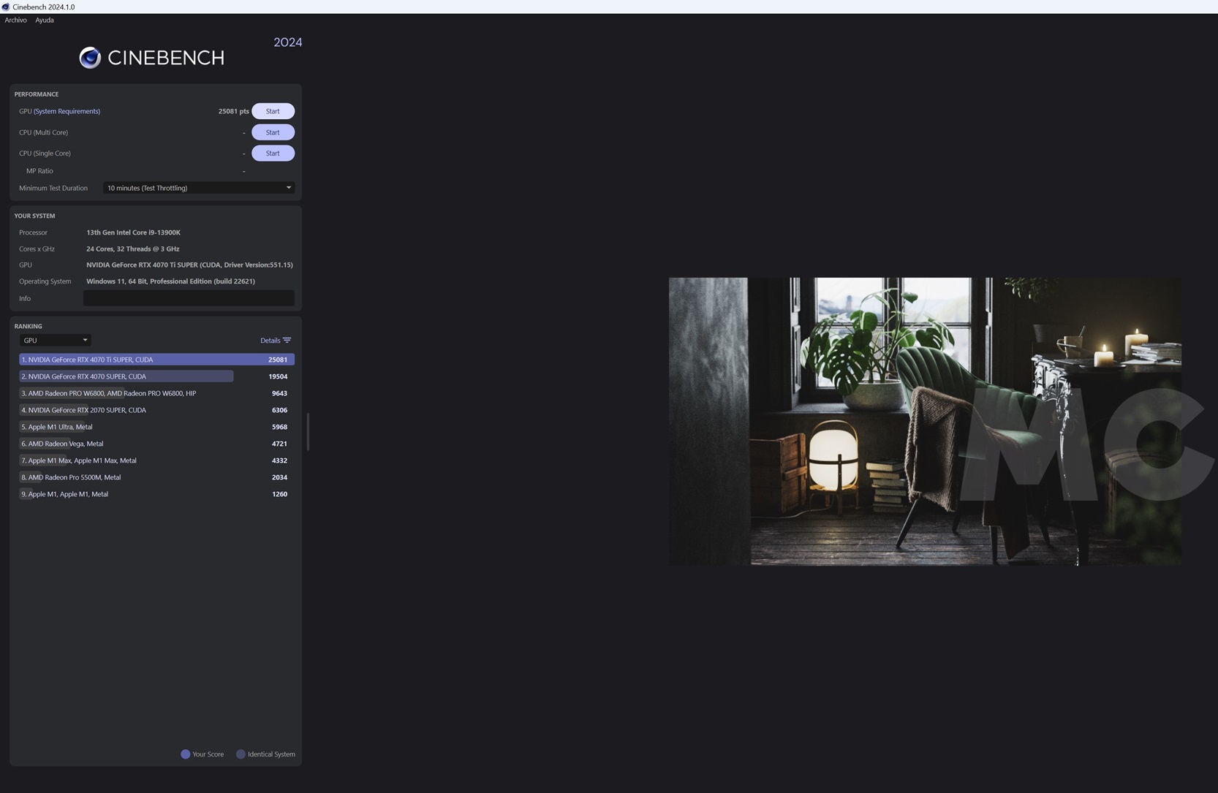Open the System Requirements link
Viewport: 1218px width, 793px height.
pyautogui.click(x=67, y=111)
